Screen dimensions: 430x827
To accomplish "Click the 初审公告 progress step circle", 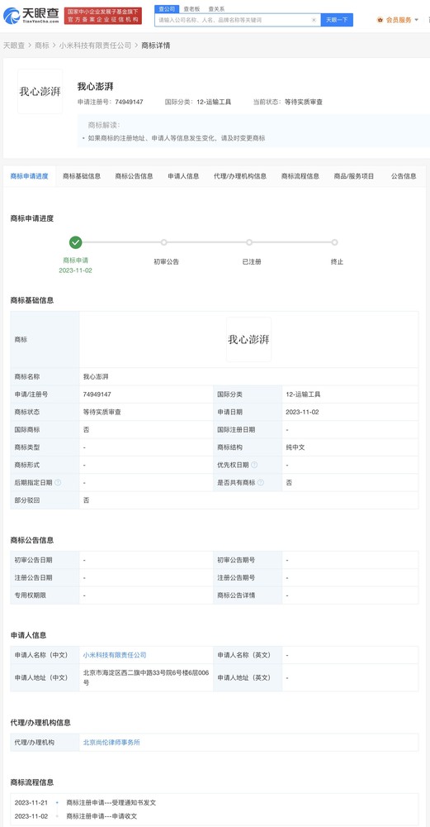I will [163, 242].
